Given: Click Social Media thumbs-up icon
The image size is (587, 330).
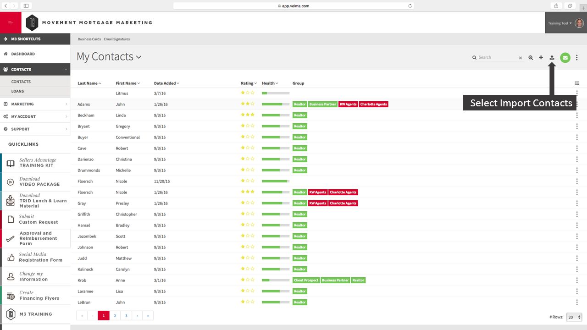Looking at the screenshot, I should (x=11, y=258).
